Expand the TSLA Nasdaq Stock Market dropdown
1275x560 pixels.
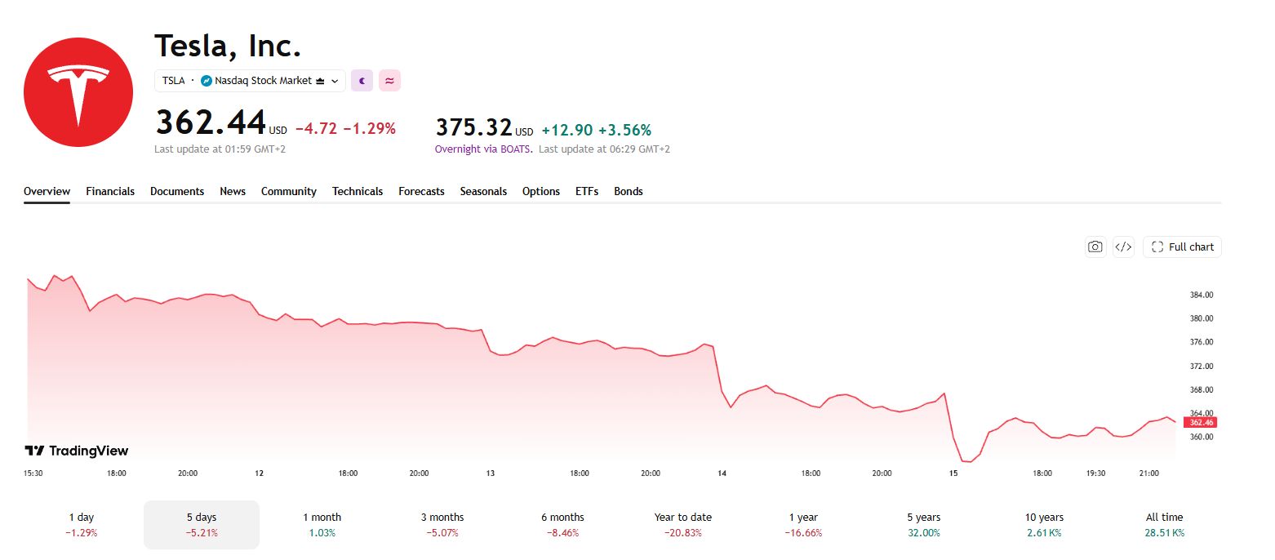pos(250,81)
